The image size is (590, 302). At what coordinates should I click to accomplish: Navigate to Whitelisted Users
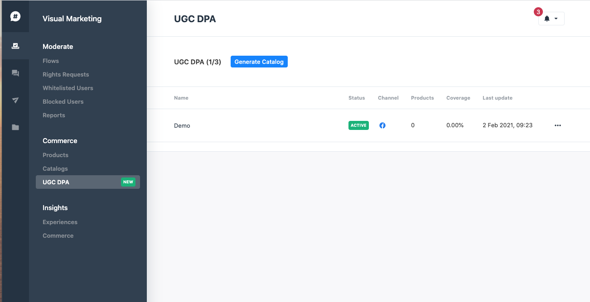pos(68,88)
